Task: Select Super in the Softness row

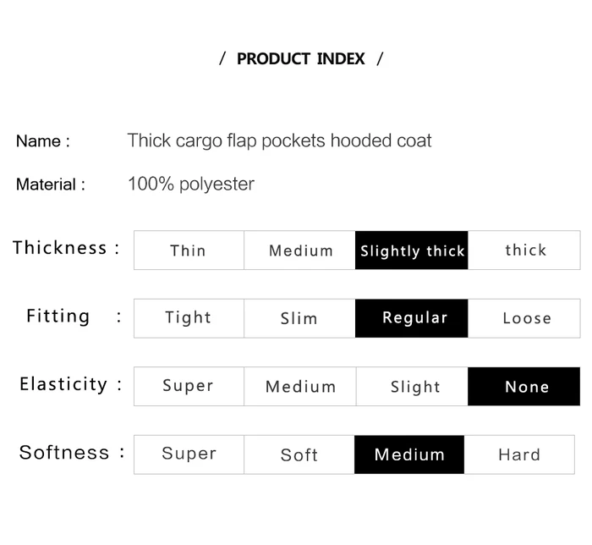Action: coord(189,454)
